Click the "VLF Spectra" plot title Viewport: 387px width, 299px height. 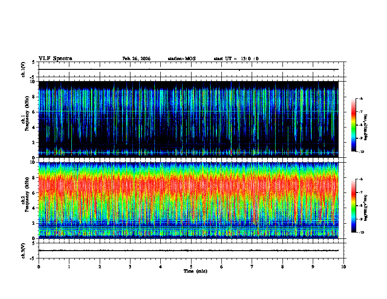coord(55,59)
